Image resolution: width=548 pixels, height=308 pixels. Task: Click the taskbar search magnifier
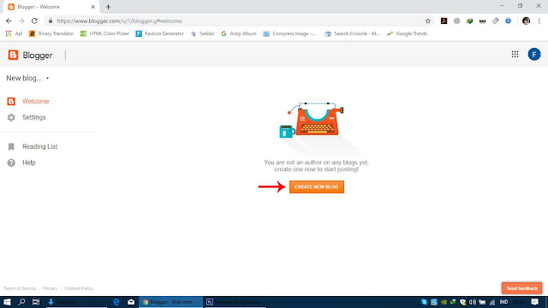(21, 302)
